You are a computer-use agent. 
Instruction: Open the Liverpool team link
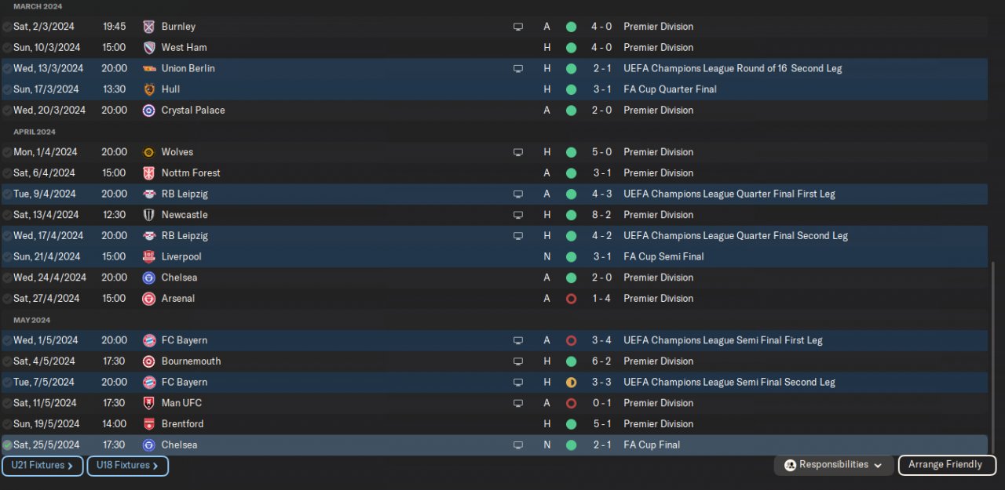click(181, 256)
